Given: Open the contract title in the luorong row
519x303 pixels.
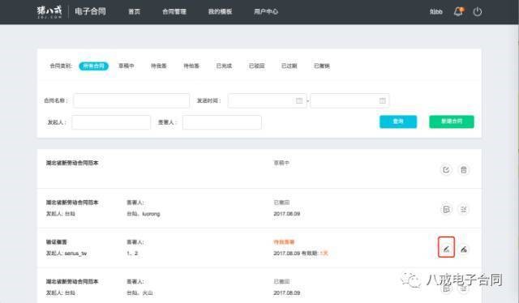Looking at the screenshot, I should [72, 203].
